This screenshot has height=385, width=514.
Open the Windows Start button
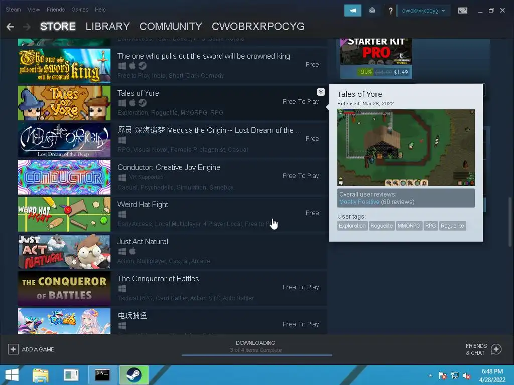tap(12, 375)
